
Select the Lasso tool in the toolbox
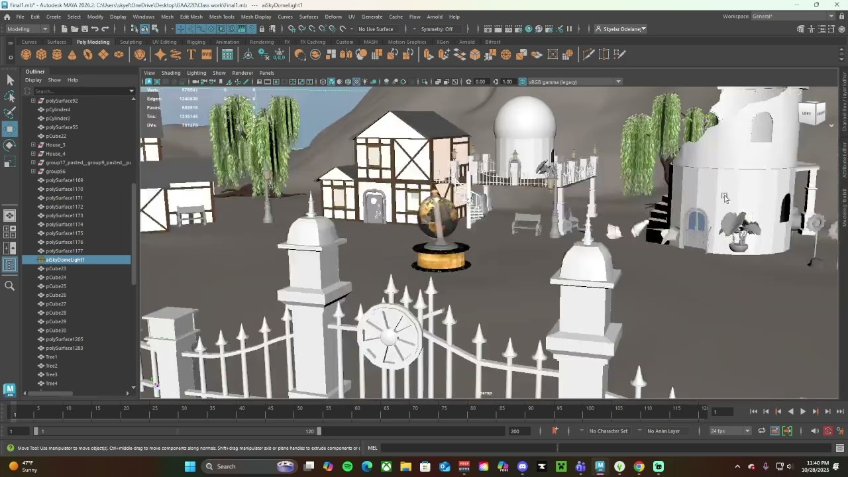tap(10, 97)
